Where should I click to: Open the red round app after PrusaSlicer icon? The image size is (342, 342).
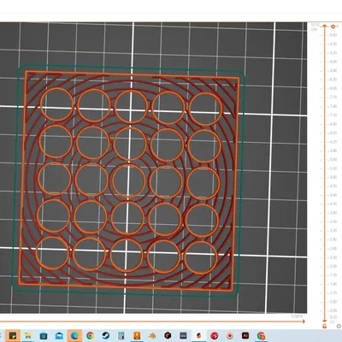coord(215,335)
